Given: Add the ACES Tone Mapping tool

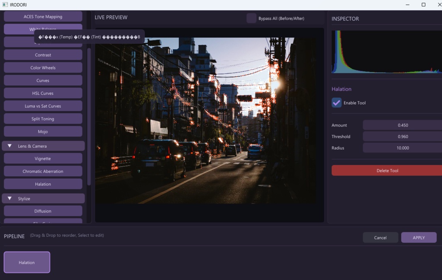Looking at the screenshot, I should 43,17.
